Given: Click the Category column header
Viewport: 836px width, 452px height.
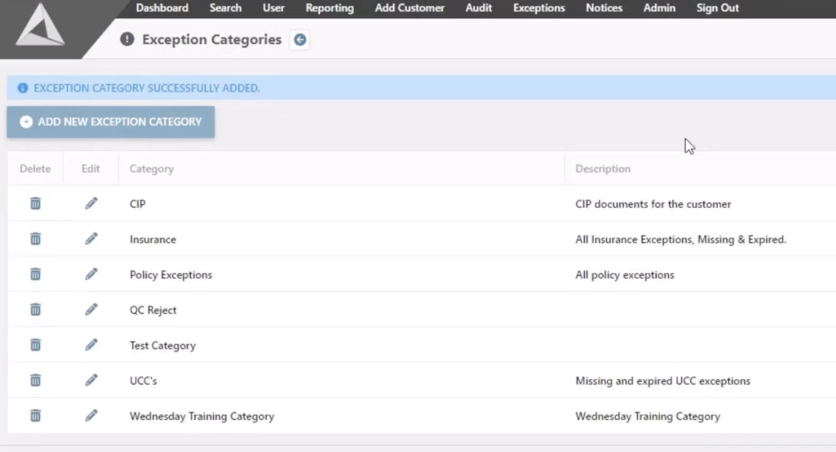Looking at the screenshot, I should pos(152,169).
